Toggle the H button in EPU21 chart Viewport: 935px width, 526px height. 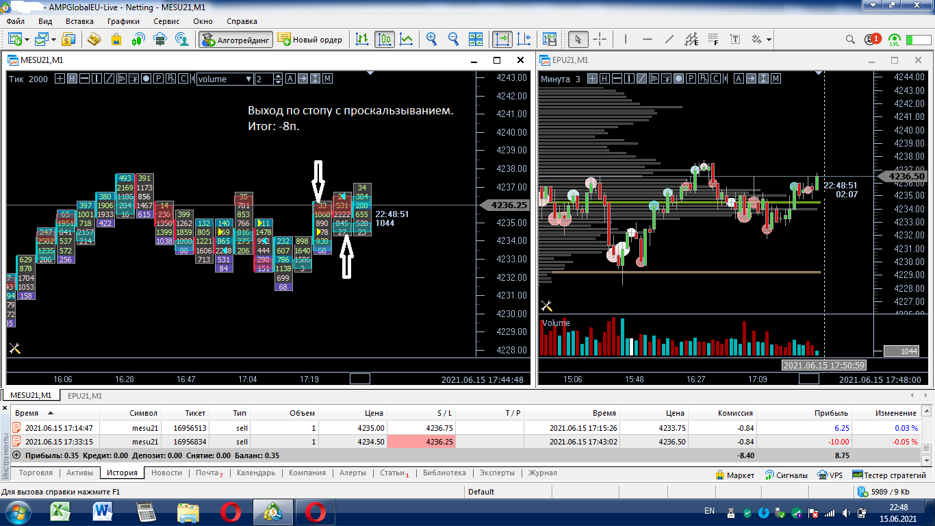click(604, 79)
